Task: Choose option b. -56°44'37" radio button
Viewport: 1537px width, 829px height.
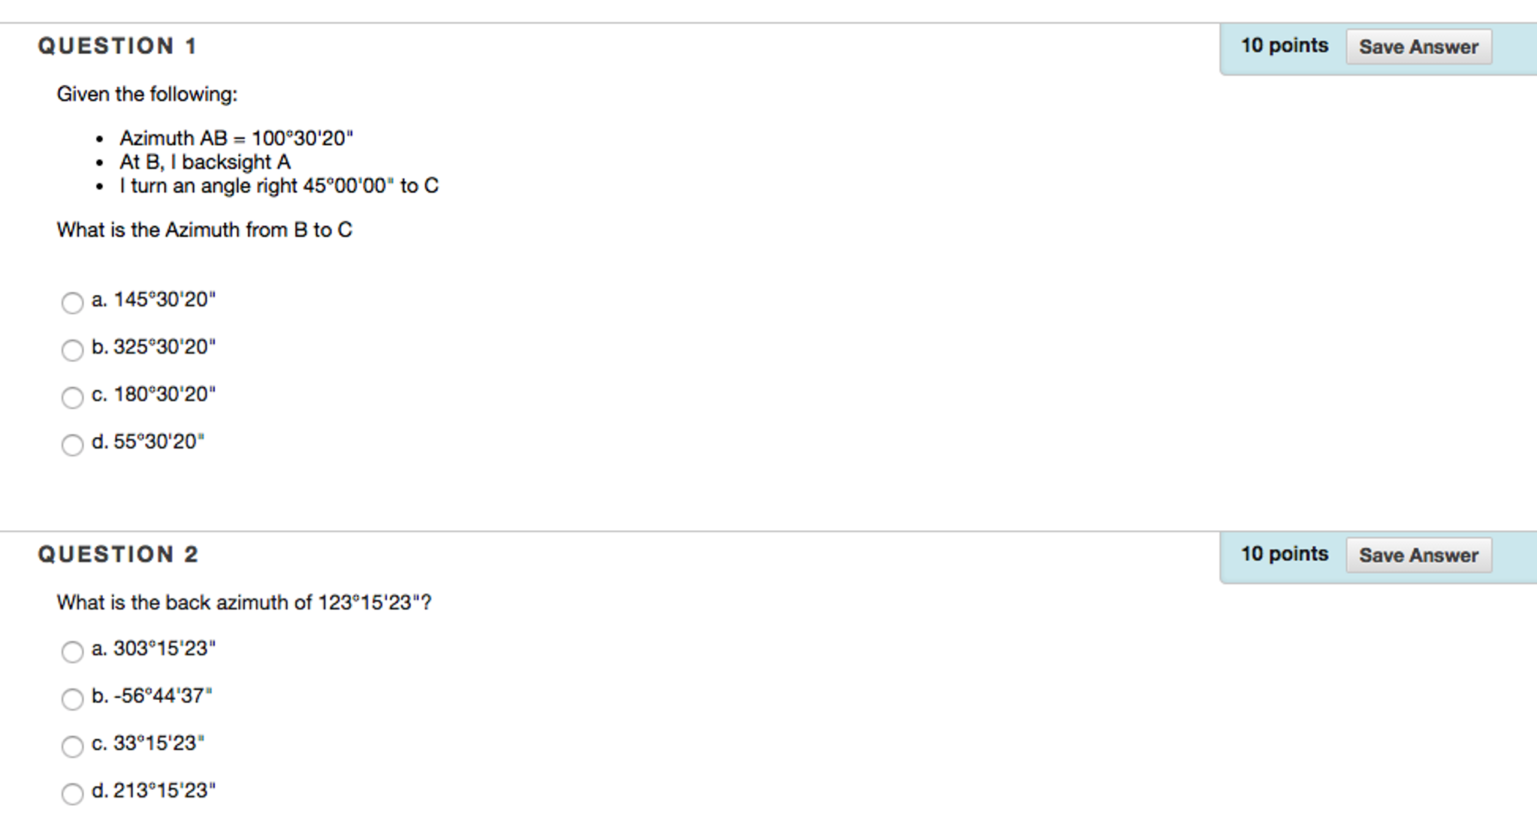Action: tap(72, 699)
